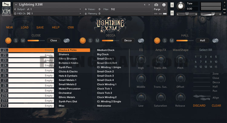Solo the Close mic
The width and height of the screenshot is (227, 123).
tap(16, 40)
